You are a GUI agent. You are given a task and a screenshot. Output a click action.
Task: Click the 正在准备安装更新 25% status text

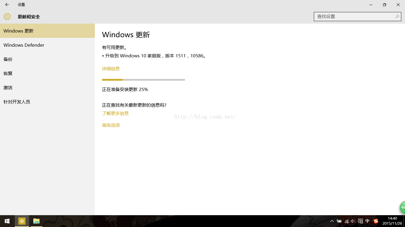coord(125,89)
